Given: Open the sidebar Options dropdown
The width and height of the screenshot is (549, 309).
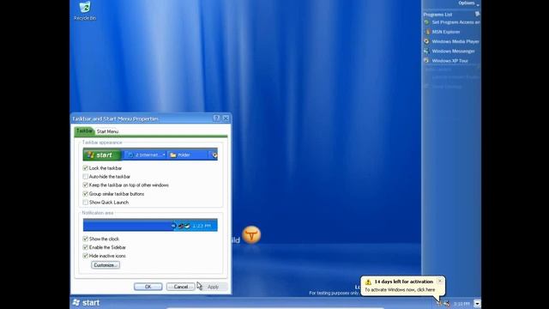Looking at the screenshot, I should coord(469,3).
